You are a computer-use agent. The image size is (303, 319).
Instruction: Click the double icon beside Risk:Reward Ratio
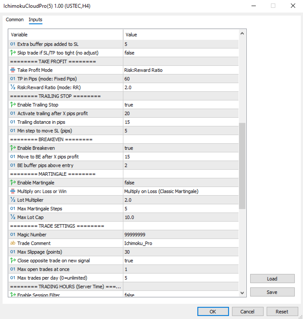[x=13, y=87]
